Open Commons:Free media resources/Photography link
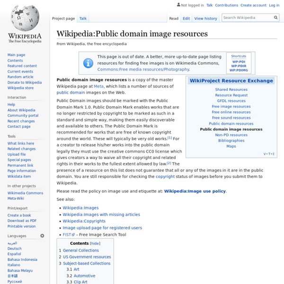 click(x=143, y=70)
